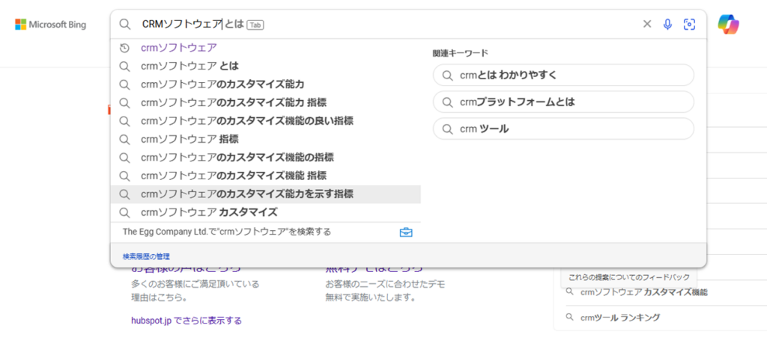Click related keyword crmとは わかりやすく

click(x=563, y=75)
